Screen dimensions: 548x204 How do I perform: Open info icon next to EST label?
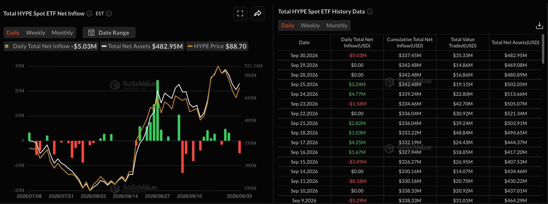coord(109,13)
